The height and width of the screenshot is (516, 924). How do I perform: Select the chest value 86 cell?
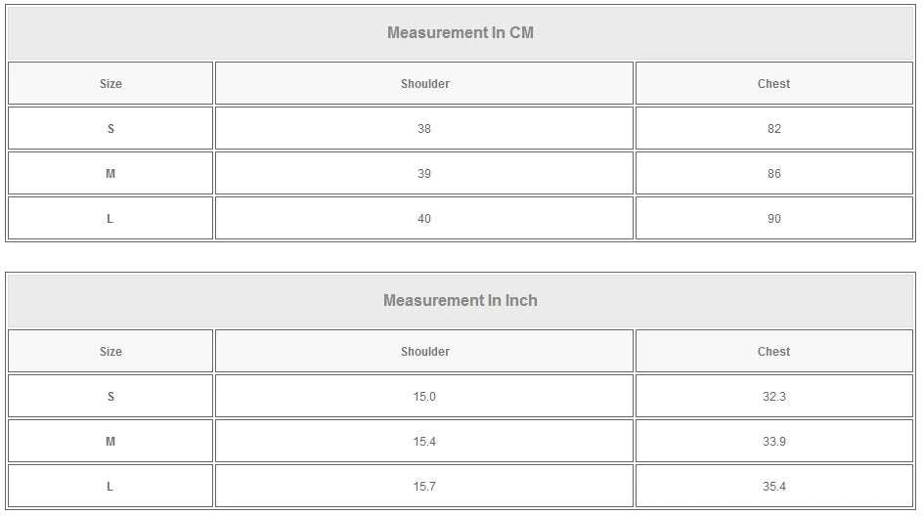[773, 174]
